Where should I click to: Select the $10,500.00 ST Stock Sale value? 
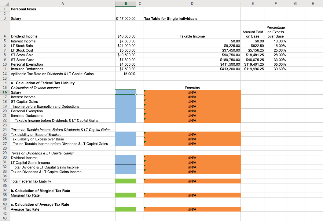(126, 55)
